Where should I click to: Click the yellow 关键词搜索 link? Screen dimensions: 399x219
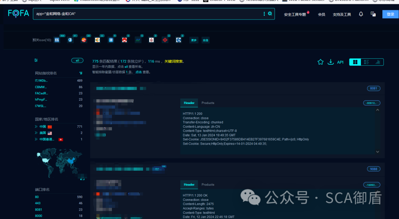[x=174, y=61]
